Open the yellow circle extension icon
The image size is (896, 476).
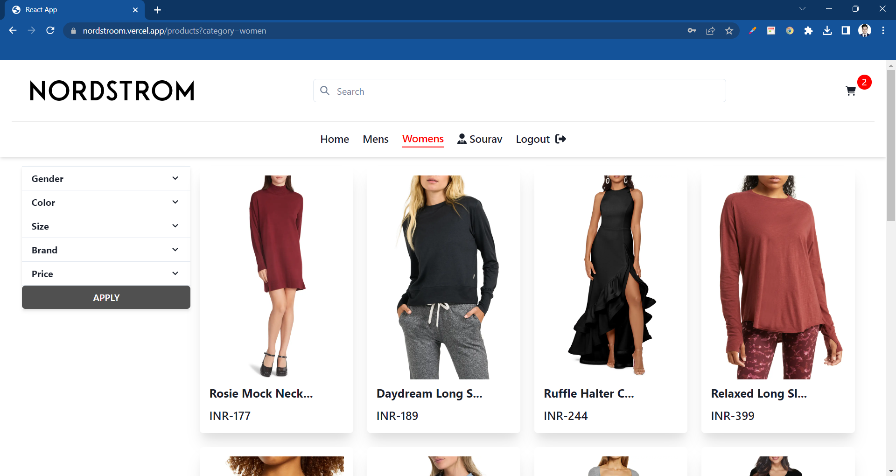pyautogui.click(x=790, y=31)
